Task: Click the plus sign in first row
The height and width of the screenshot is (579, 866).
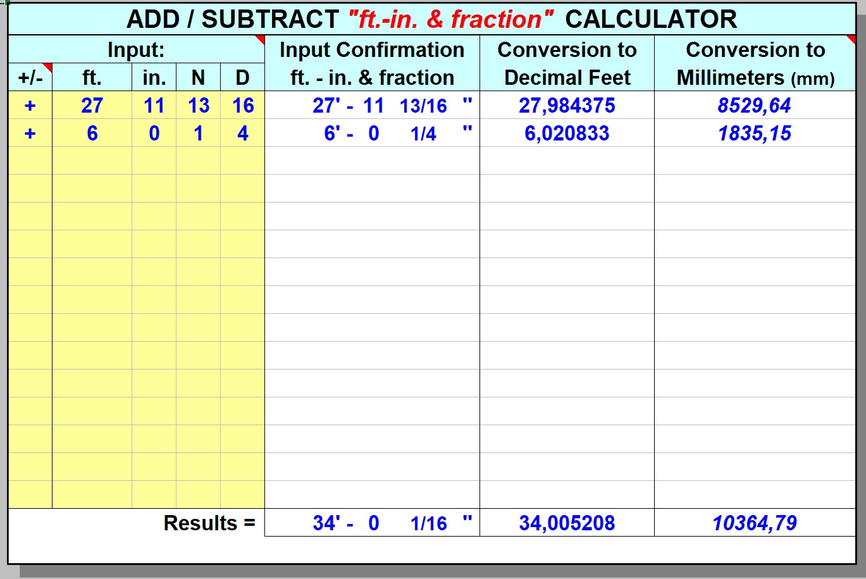Action: click(x=30, y=106)
